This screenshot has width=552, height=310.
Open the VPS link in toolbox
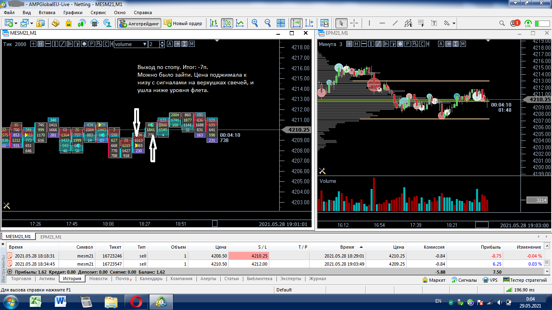[x=490, y=280]
